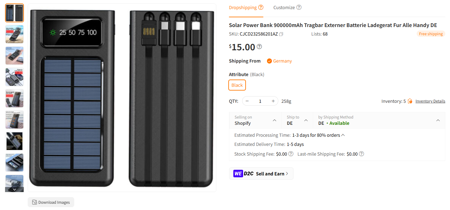Increase quantity using the plus stepper
The width and height of the screenshot is (450, 210).
click(x=273, y=101)
